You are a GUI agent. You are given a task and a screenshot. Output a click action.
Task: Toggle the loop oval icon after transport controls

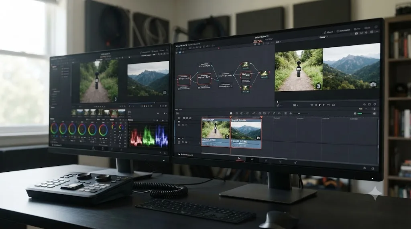334,105
